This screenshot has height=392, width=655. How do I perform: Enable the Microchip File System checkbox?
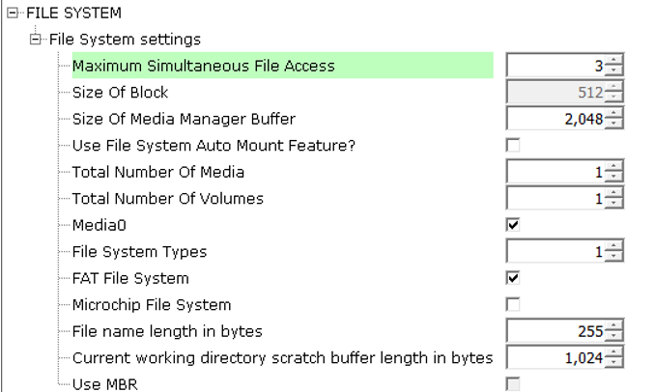point(513,305)
